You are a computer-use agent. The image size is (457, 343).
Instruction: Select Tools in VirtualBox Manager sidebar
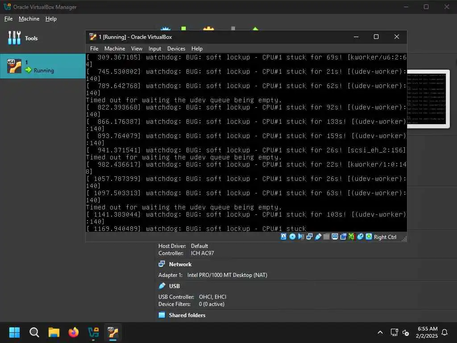(x=42, y=38)
